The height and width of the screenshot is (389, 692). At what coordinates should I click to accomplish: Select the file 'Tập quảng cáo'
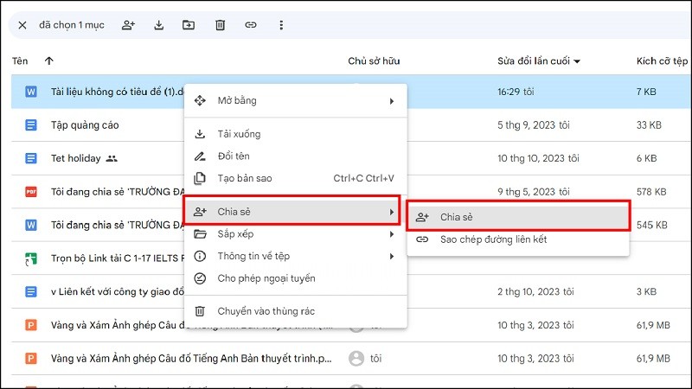point(85,124)
